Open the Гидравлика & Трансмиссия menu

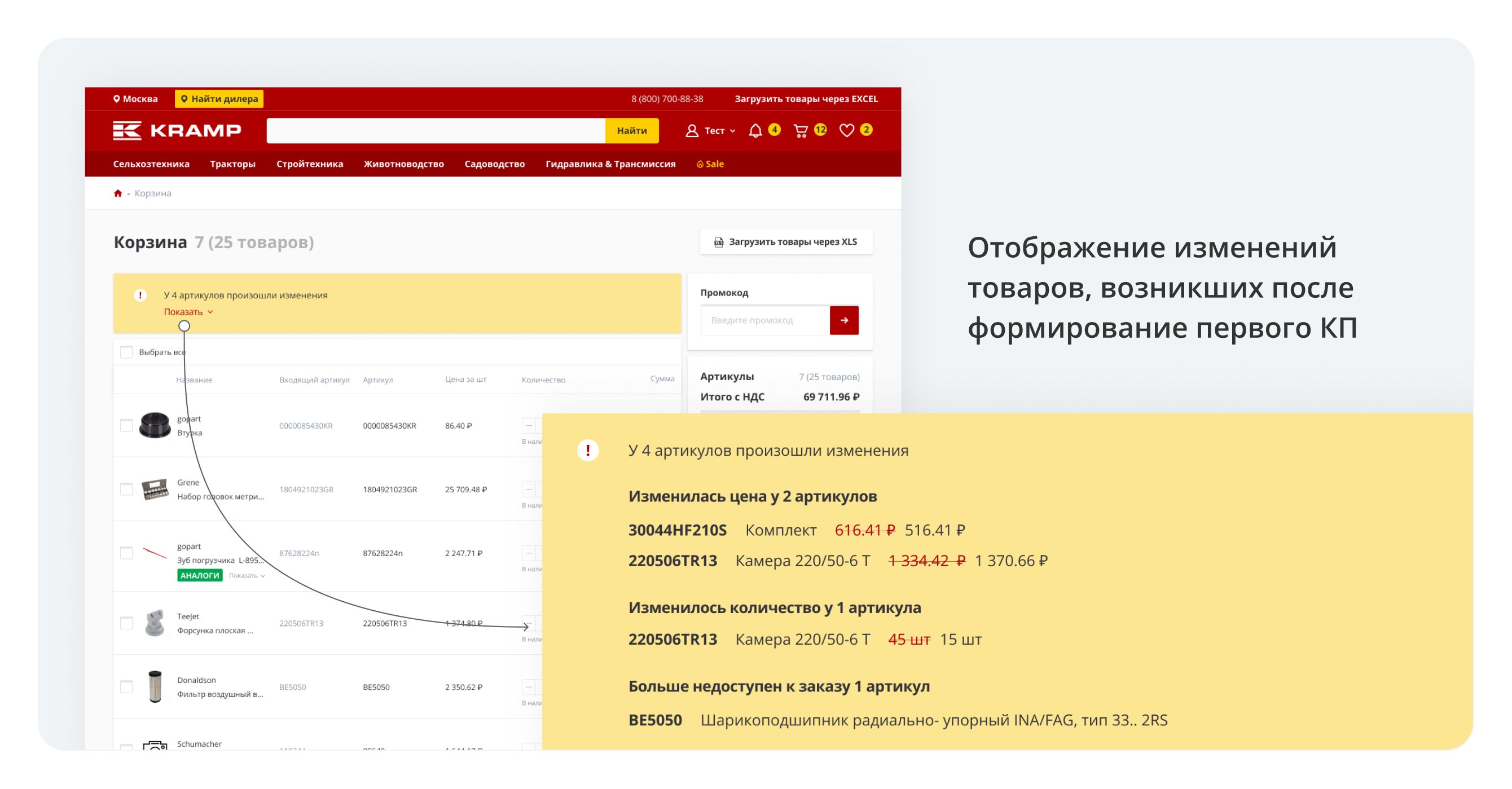pos(610,164)
